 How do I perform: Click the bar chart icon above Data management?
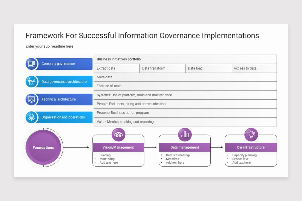185,135
